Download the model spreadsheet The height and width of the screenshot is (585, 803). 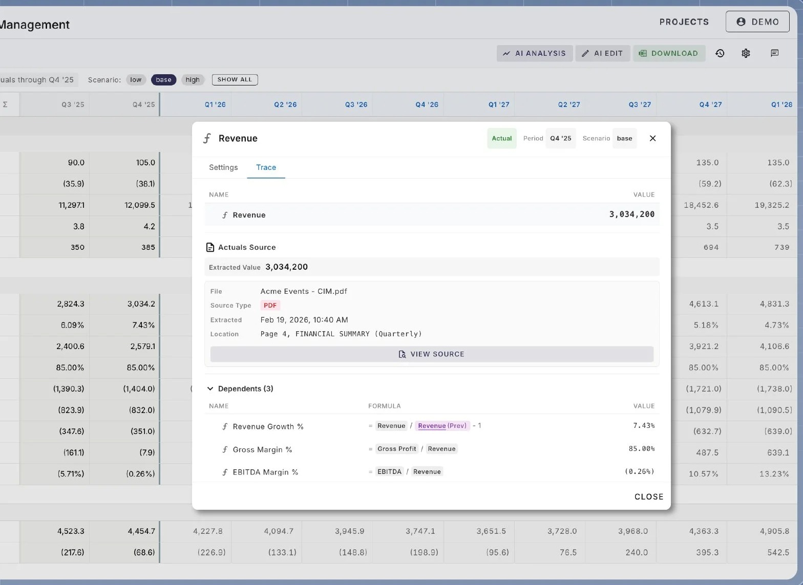pyautogui.click(x=669, y=53)
